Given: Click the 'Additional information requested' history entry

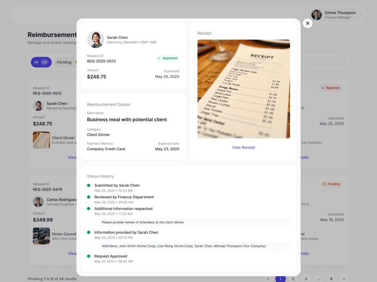Looking at the screenshot, I should click(123, 209).
